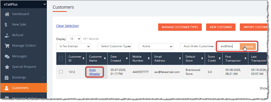Click the mobile number 4445557777

click(140, 72)
